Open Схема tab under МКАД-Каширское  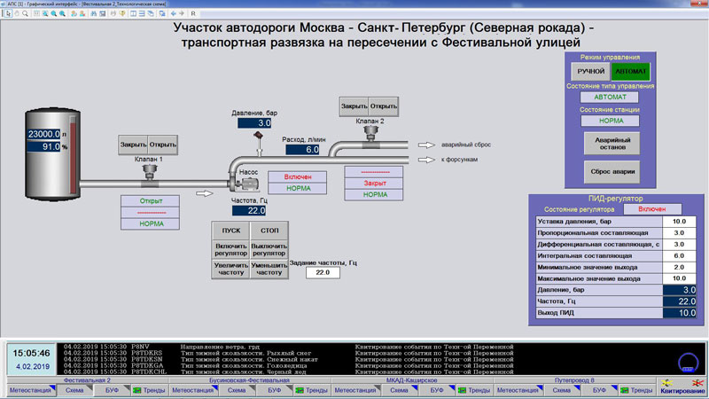[x=399, y=390]
